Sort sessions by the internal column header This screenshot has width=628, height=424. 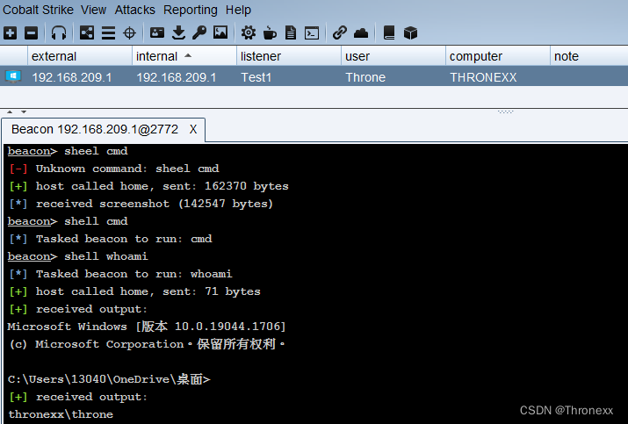[x=184, y=56]
